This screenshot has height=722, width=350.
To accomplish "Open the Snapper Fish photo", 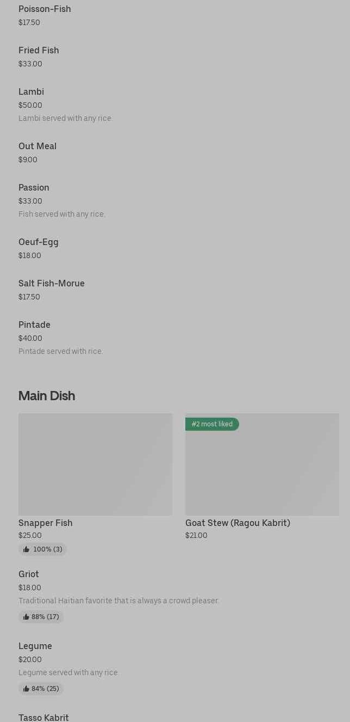I will (95, 464).
